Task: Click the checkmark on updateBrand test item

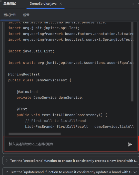Action: coord(135,172)
